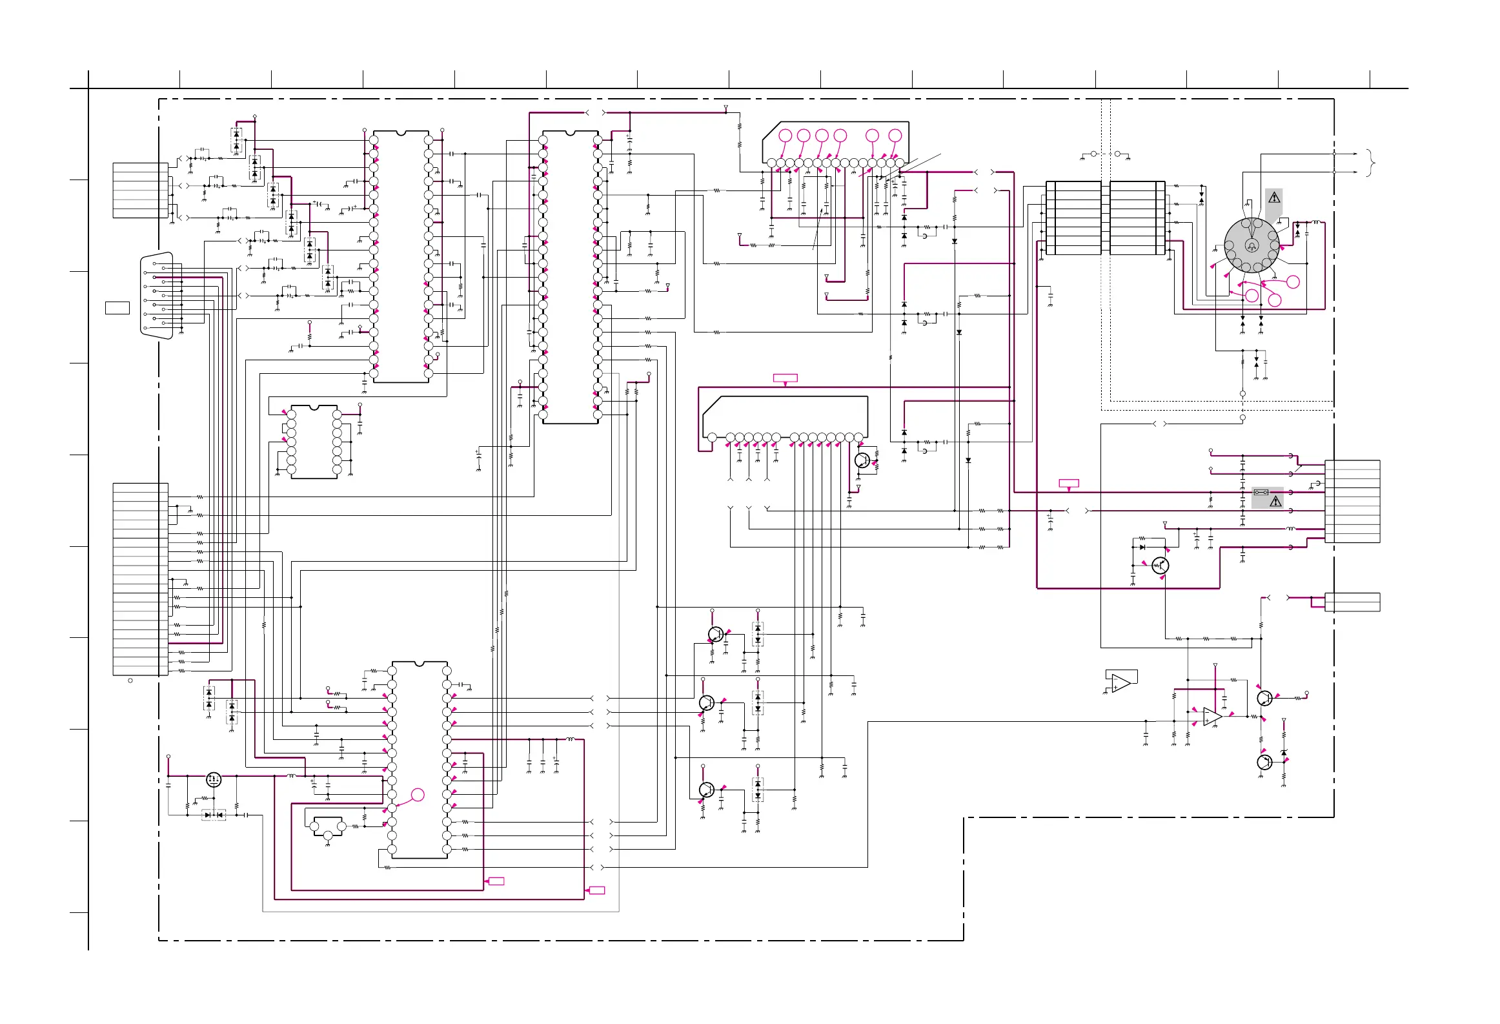Select the small eight-pin IC outline
This screenshot has width=1500, height=1024.
coord(314,442)
